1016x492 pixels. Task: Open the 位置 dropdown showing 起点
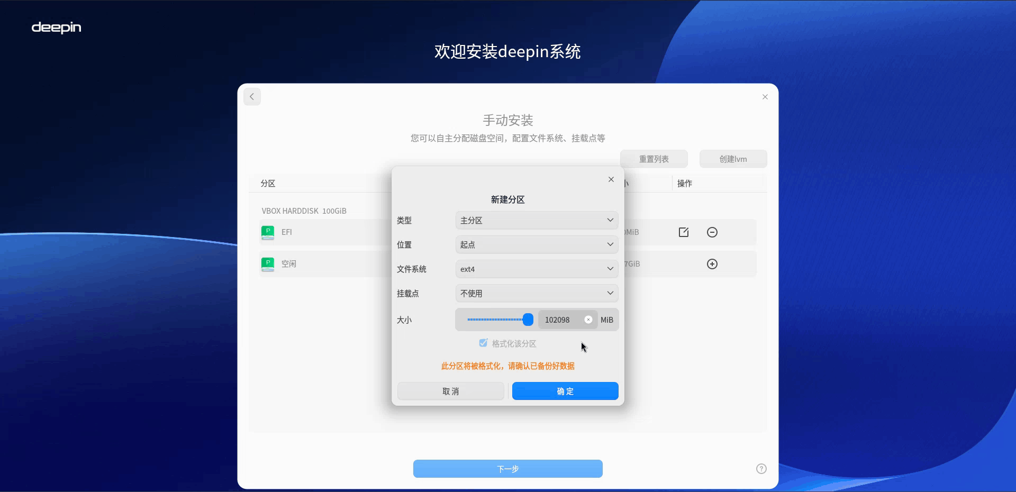click(537, 244)
